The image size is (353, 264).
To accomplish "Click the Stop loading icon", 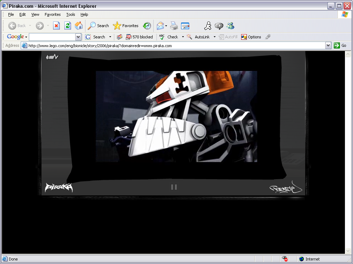I will (x=56, y=26).
